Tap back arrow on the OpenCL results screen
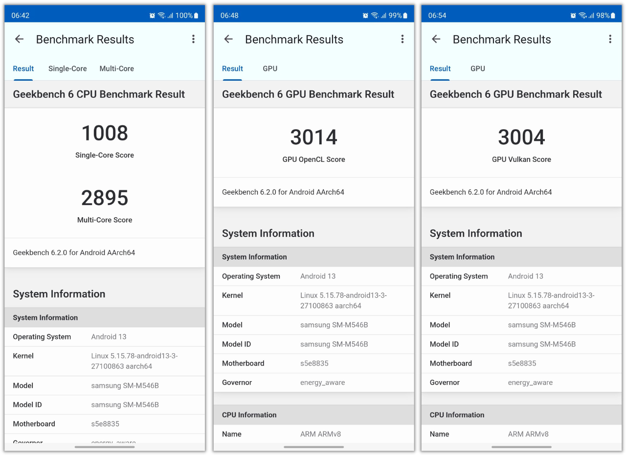 pos(228,40)
